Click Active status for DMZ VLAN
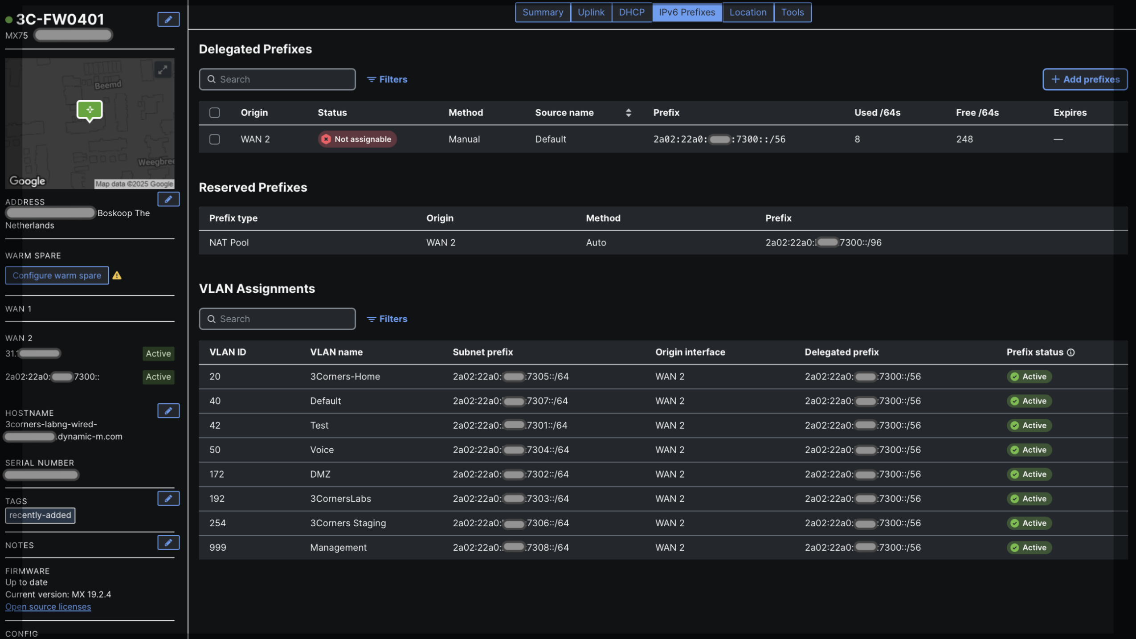Screen dimensions: 1136x639 (1029, 474)
